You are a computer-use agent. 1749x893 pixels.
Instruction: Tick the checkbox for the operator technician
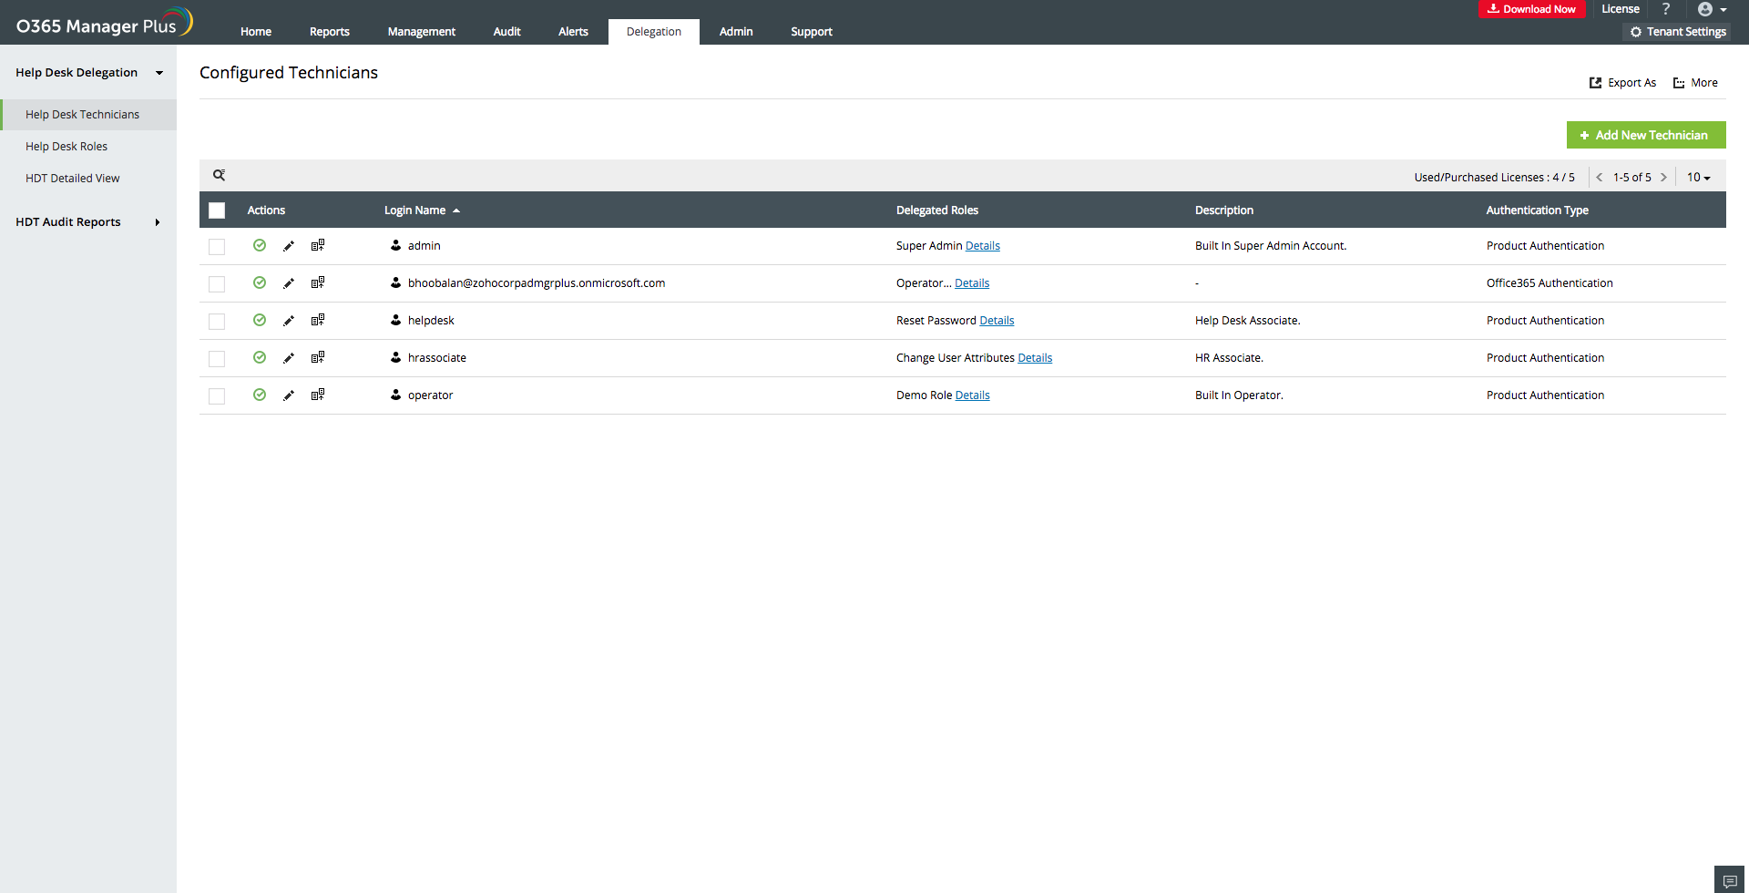pyautogui.click(x=217, y=396)
